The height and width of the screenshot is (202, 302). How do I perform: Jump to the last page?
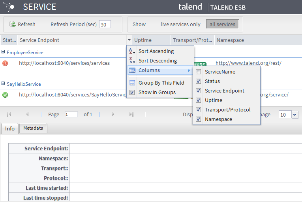click(131, 114)
